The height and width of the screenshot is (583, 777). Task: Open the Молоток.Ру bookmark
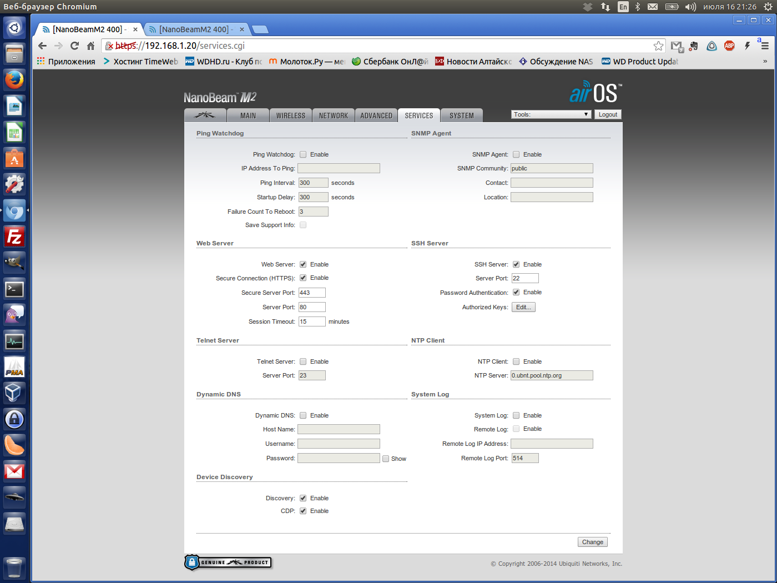coord(307,62)
